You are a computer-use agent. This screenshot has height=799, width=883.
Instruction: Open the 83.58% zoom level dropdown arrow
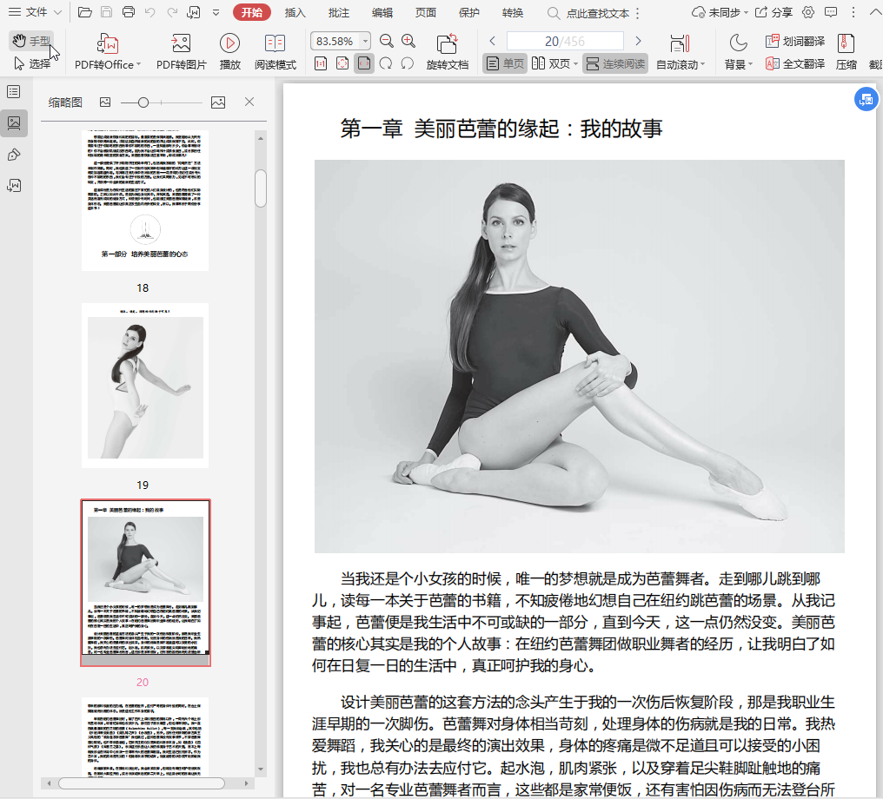pos(365,41)
